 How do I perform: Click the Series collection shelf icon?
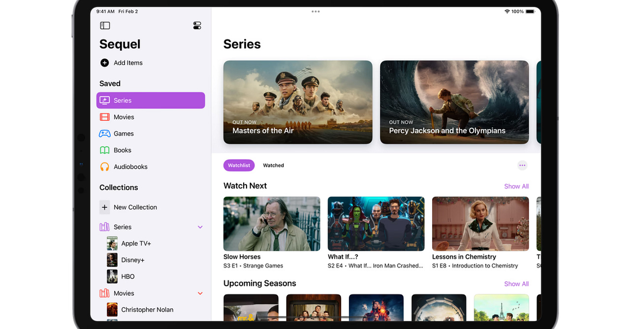tap(104, 227)
